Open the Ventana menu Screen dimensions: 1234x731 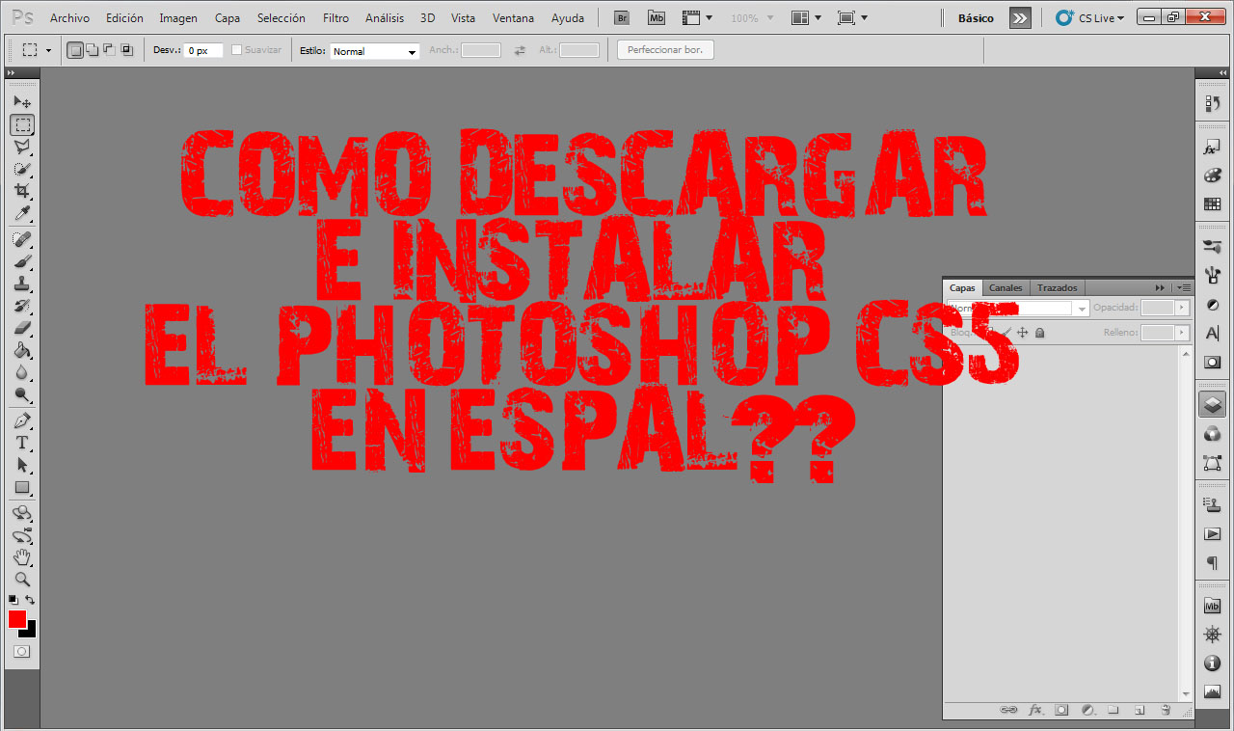(x=513, y=18)
